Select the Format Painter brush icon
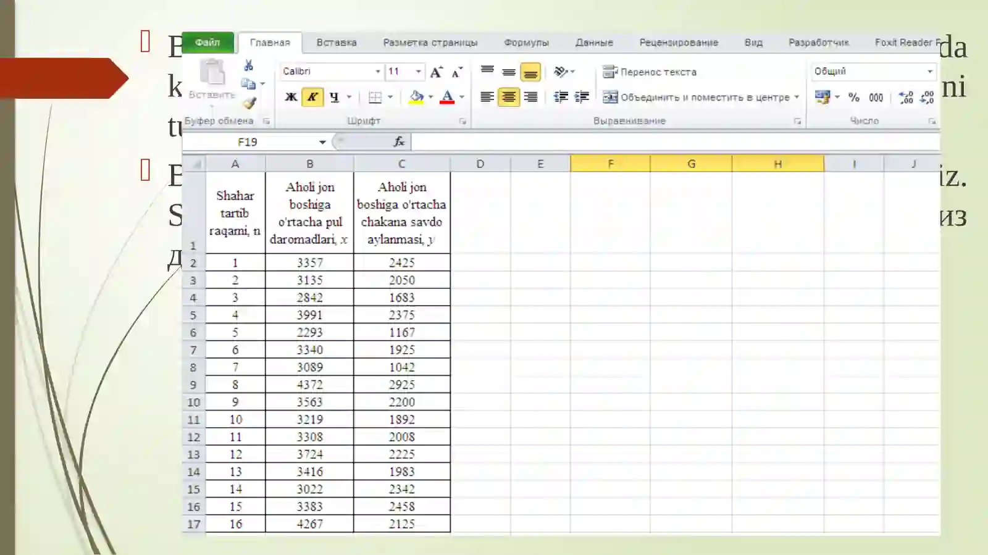Image resolution: width=988 pixels, height=555 pixels. coord(249,103)
